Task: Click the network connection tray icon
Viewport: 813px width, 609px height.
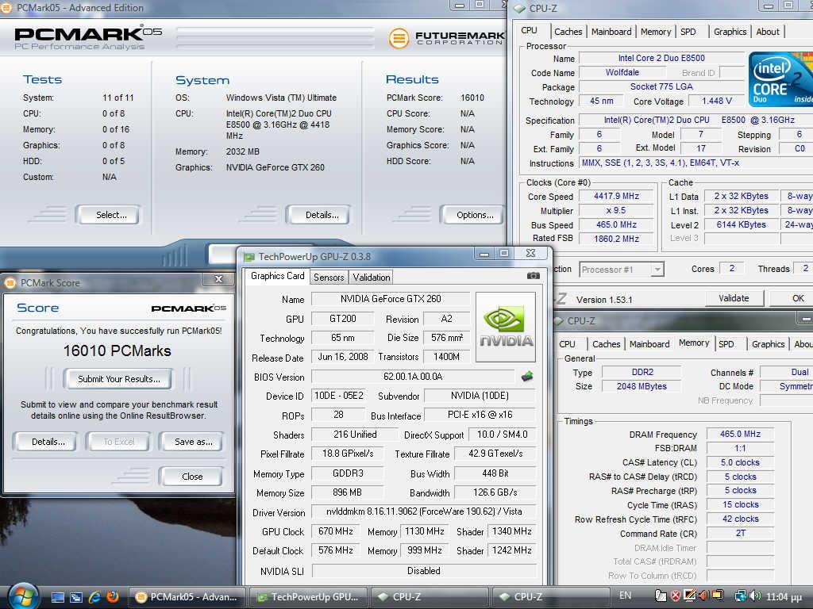Action: coord(741,596)
